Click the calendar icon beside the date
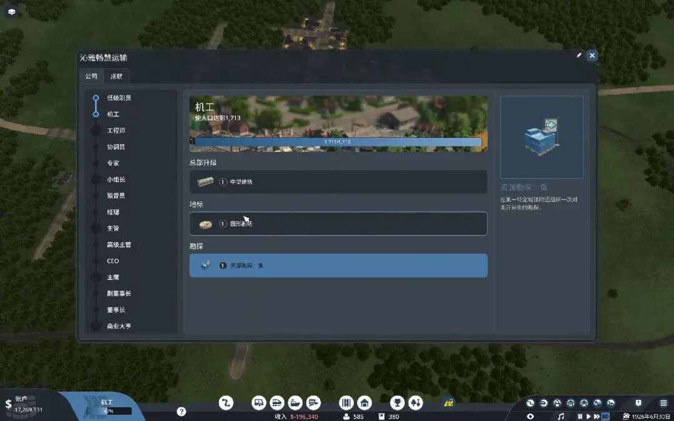Viewport: 674px width, 421px height. (x=626, y=416)
